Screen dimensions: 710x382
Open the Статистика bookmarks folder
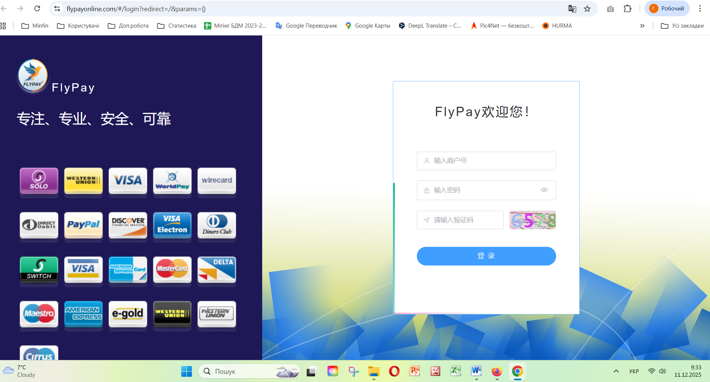pyautogui.click(x=177, y=26)
